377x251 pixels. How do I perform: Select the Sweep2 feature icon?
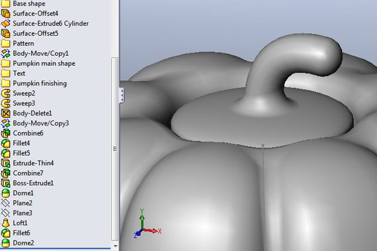coord(6,93)
